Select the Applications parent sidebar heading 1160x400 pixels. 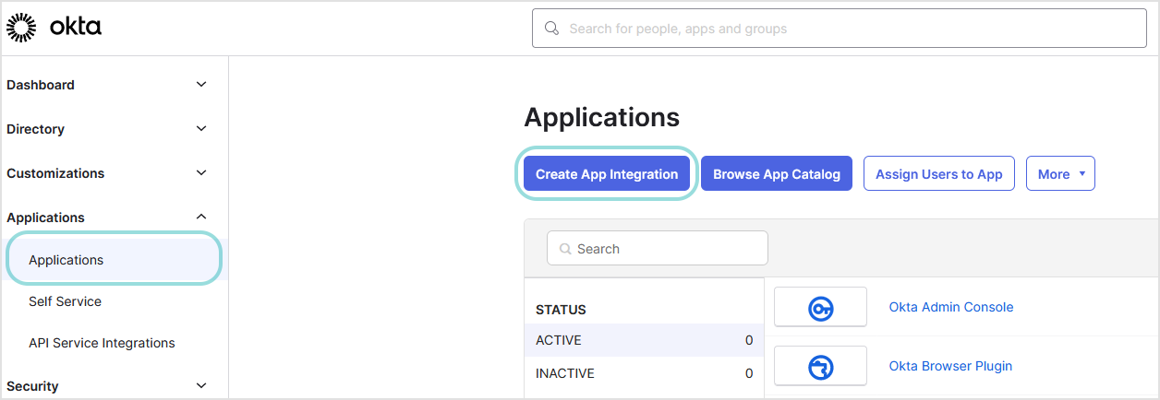45,218
